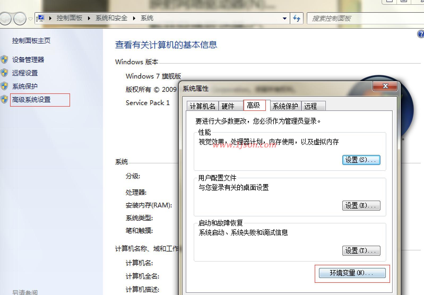The image size is (424, 295).
Task: Click the Service Pack 1 text
Action: coord(148,103)
